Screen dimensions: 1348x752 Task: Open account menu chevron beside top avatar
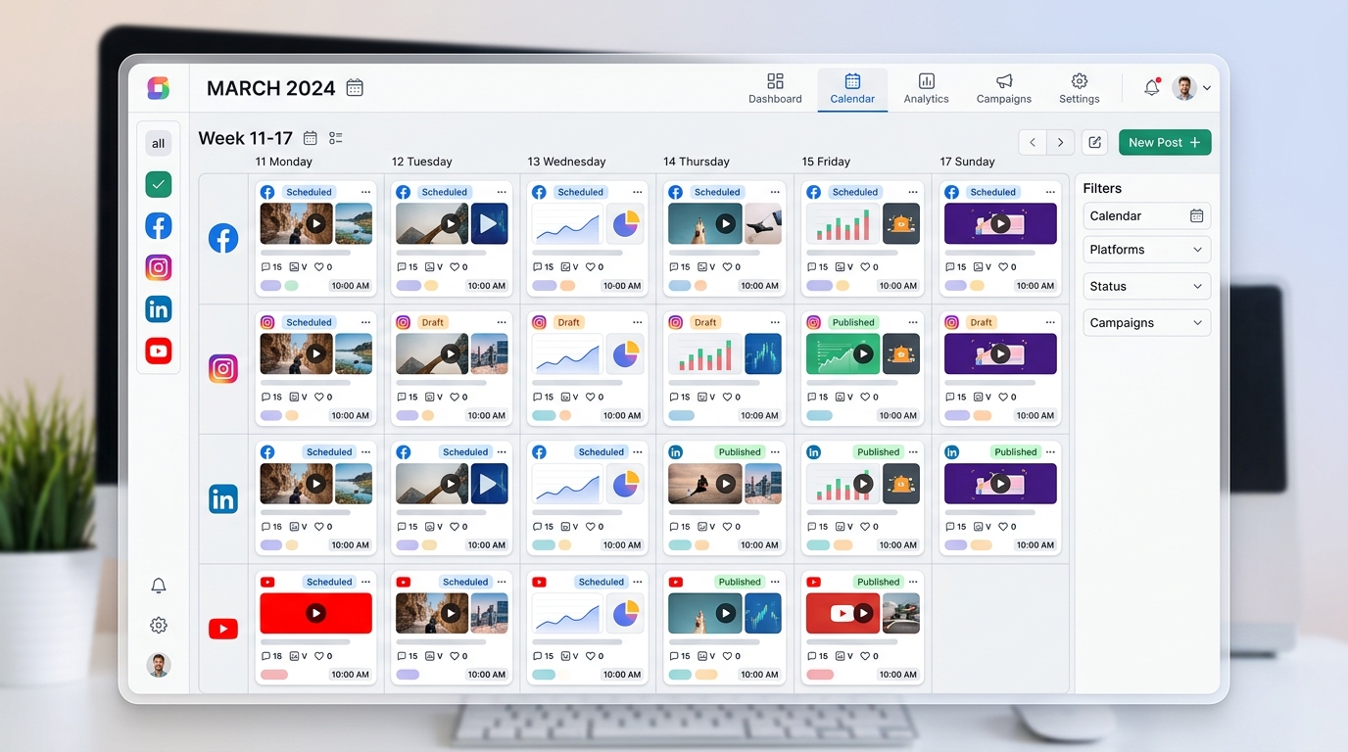pyautogui.click(x=1207, y=88)
